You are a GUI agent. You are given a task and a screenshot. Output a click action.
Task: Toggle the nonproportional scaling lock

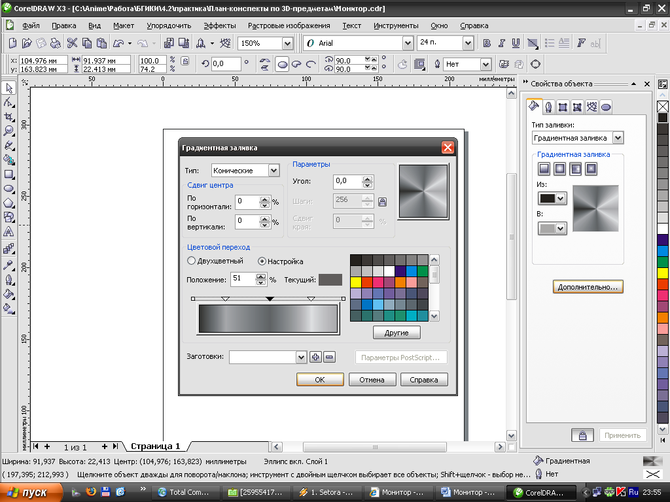[x=185, y=61]
